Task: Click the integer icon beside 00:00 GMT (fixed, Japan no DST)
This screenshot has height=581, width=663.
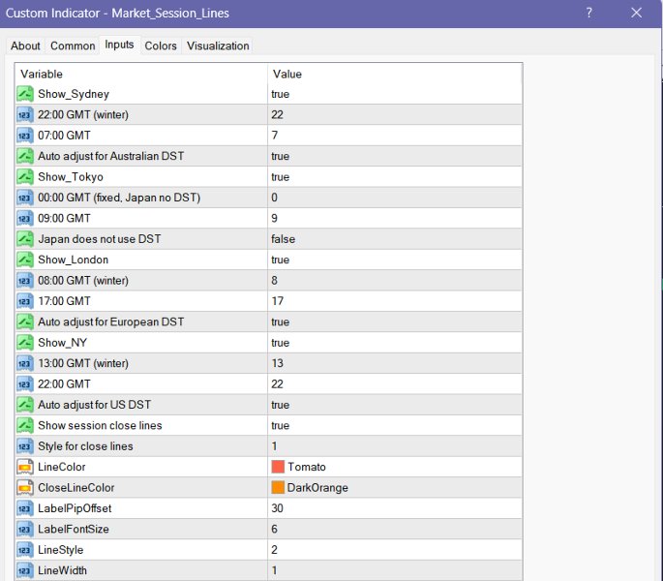Action: [x=25, y=198]
